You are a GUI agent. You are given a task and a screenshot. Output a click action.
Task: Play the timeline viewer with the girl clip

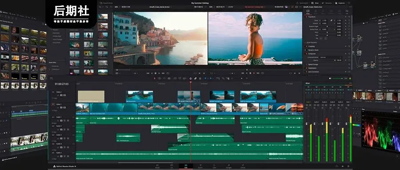[x=254, y=73]
